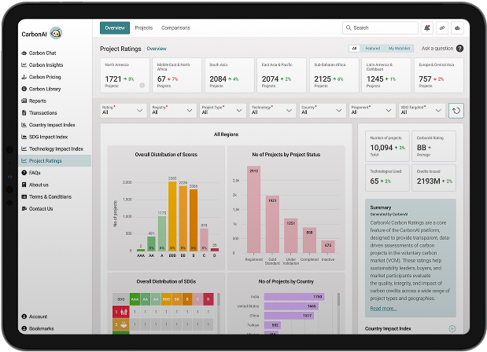Go to Carbon Library in sidebar
The width and height of the screenshot is (487, 352).
44,89
